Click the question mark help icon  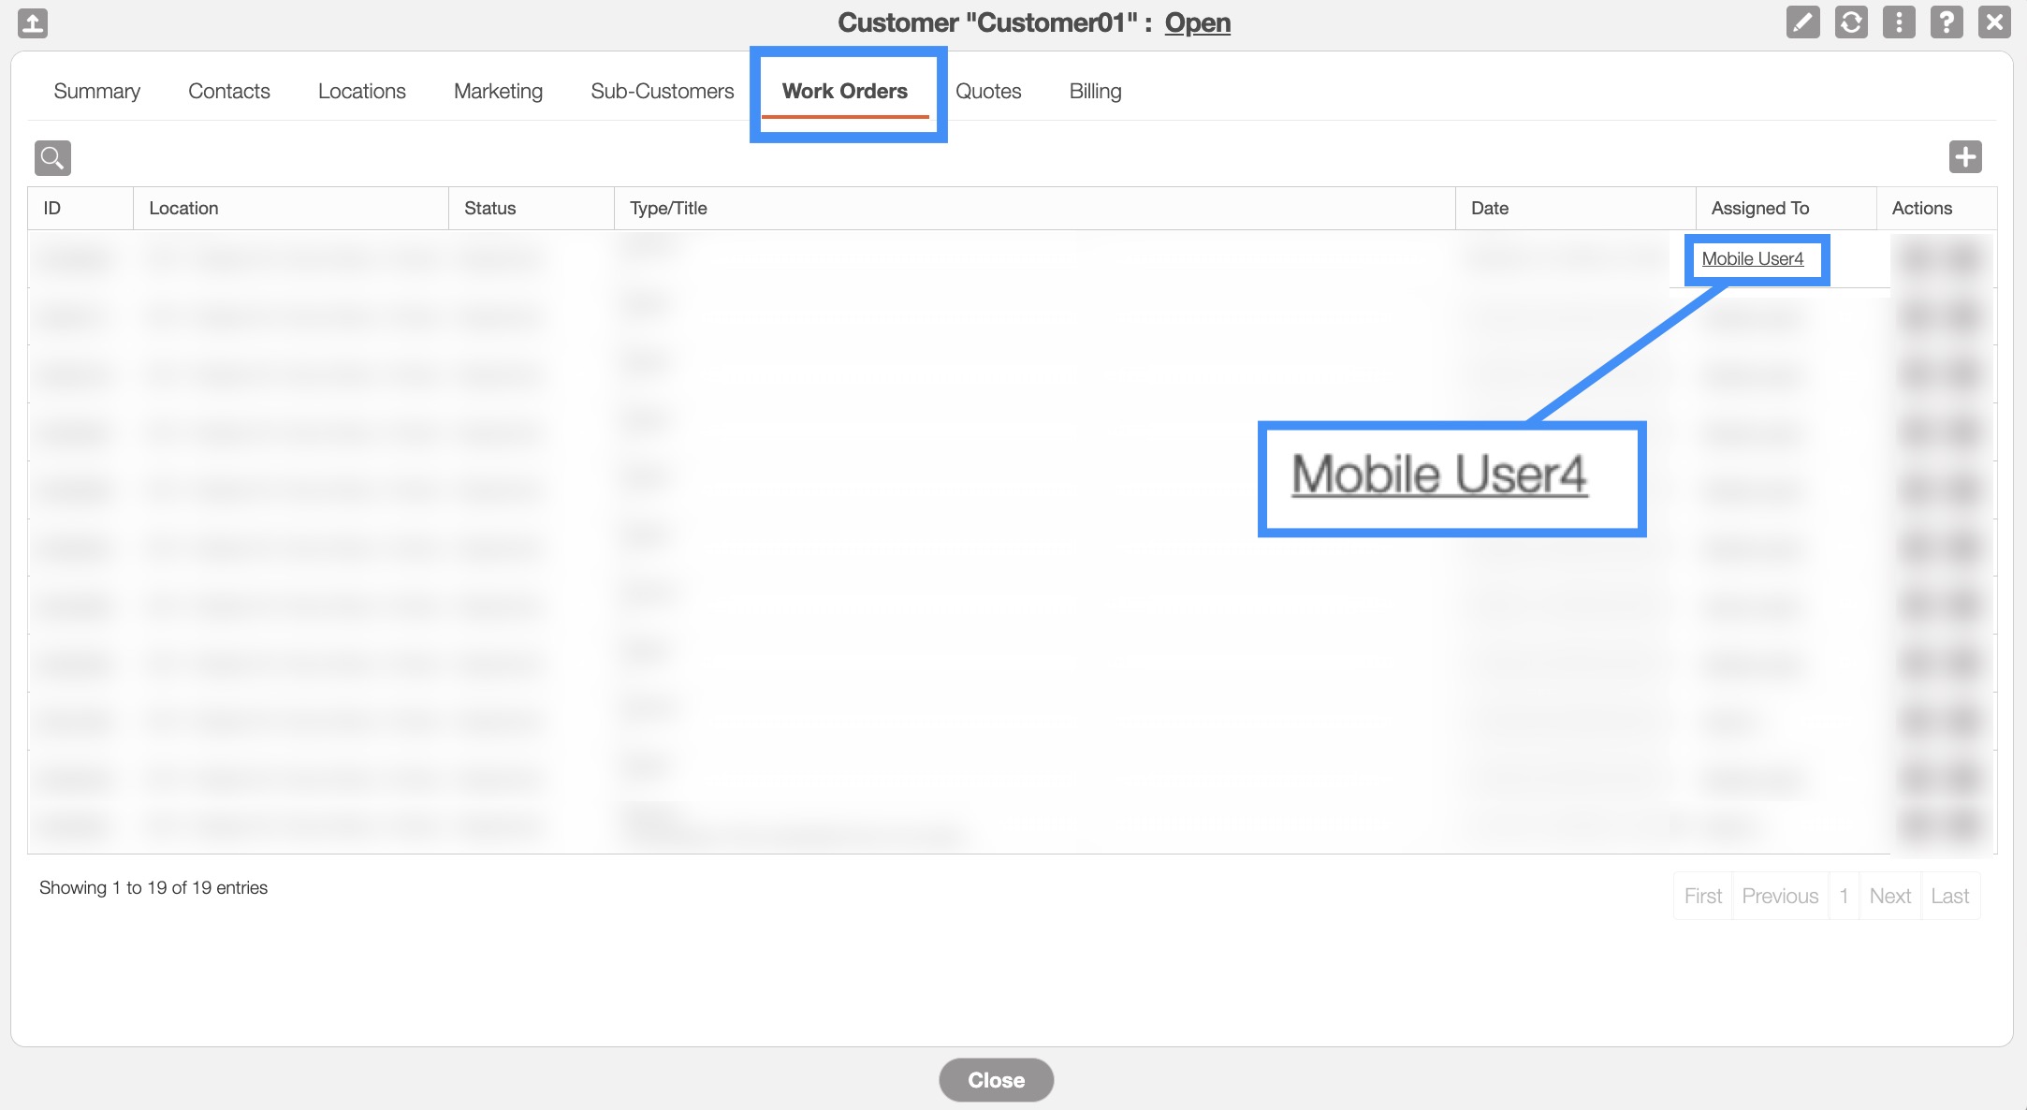1947,22
